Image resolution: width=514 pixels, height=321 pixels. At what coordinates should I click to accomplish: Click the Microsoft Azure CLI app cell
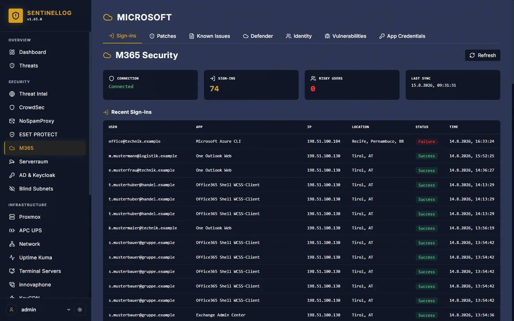(218, 142)
